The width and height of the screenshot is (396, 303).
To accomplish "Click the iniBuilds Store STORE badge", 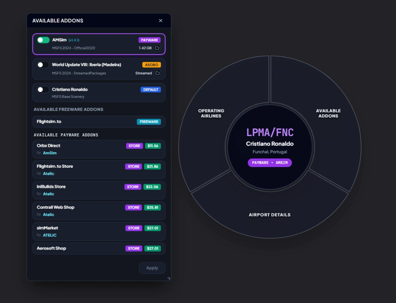I will 133,187.
